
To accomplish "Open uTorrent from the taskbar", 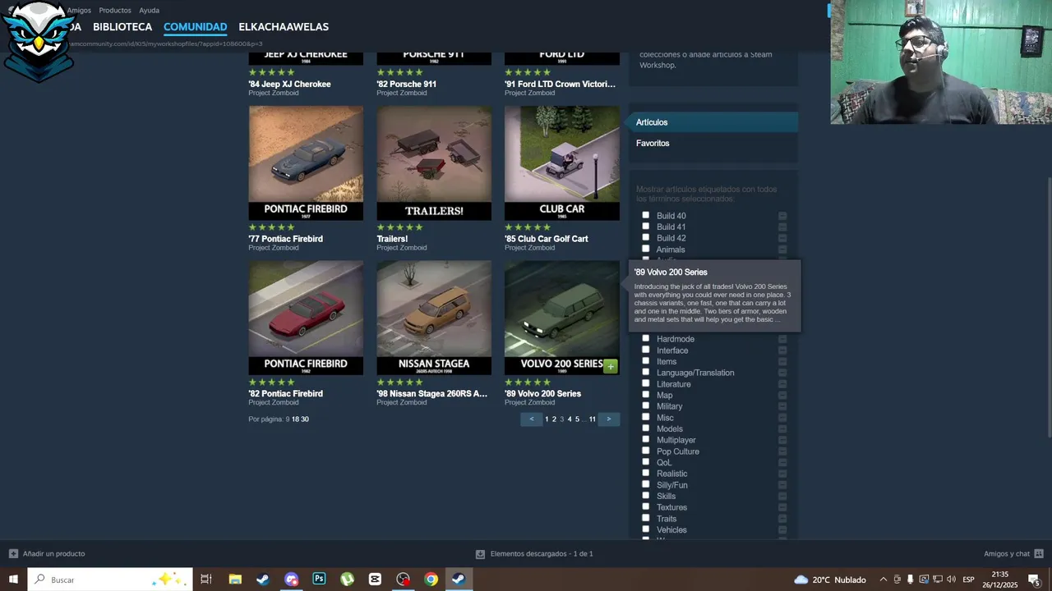I will tap(347, 580).
